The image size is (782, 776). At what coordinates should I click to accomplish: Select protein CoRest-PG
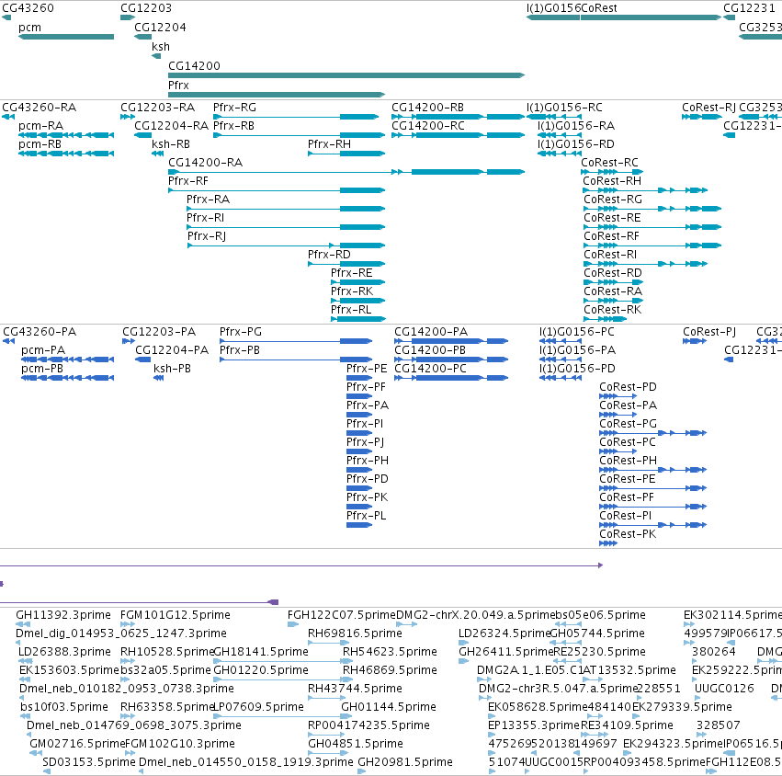pos(653,433)
